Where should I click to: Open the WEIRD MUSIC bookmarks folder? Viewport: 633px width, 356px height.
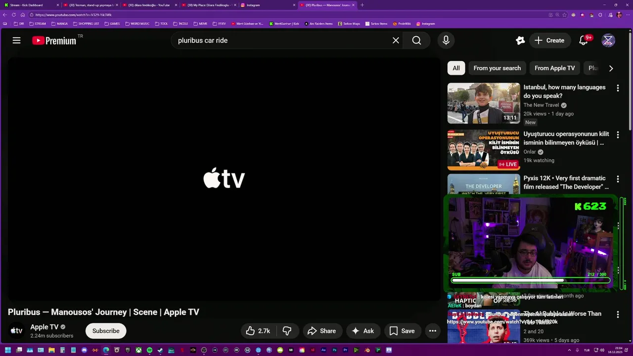pos(137,24)
